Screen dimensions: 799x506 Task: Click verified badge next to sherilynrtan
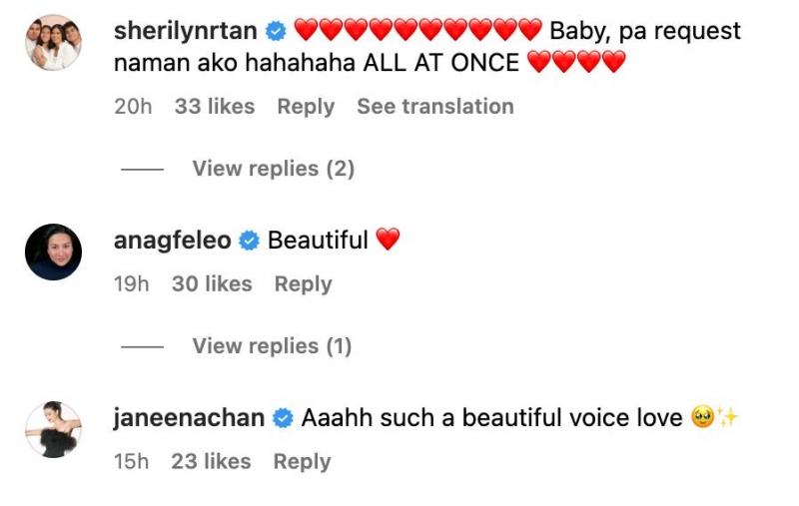coord(276,31)
